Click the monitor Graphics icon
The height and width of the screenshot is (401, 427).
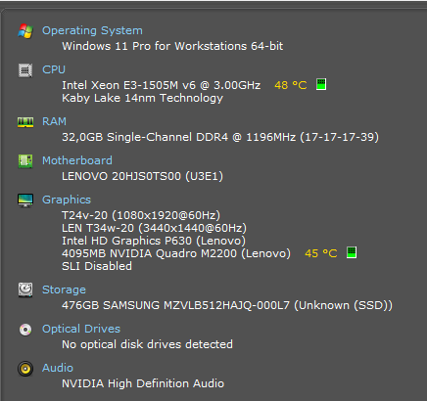click(25, 200)
